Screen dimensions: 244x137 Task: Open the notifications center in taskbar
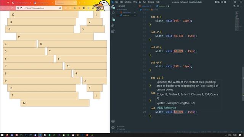pos(240,135)
